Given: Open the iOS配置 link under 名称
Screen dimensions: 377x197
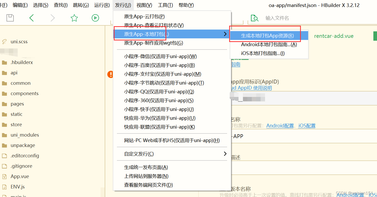Looking at the screenshot, I should tap(307, 126).
